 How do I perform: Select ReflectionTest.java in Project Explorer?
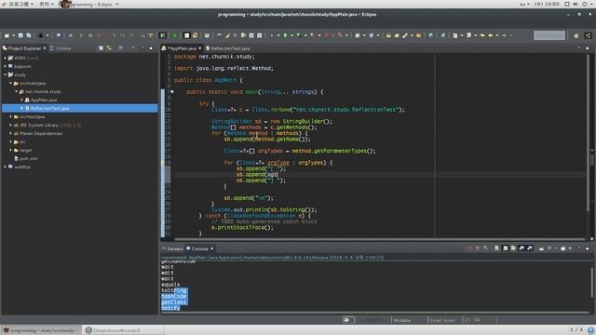(x=80, y=108)
